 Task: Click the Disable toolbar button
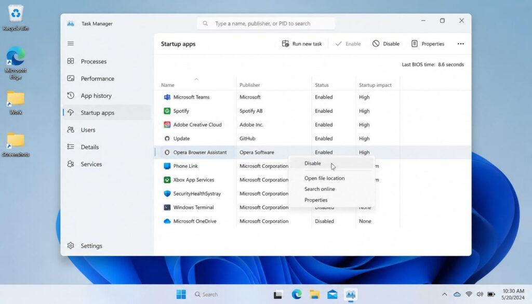click(x=386, y=44)
